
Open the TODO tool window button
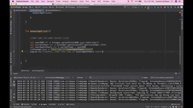(x=16, y=104)
